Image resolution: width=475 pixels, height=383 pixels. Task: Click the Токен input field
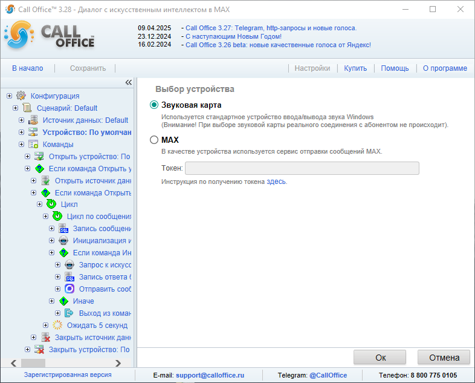pyautogui.click(x=302, y=168)
